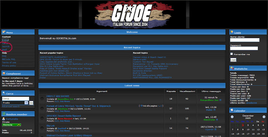
Task: Open Terms of use in the Help menu
Action: [x=9, y=62]
